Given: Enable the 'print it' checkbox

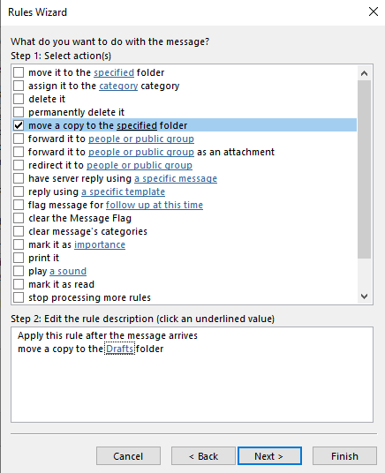Looking at the screenshot, I should 19,258.
